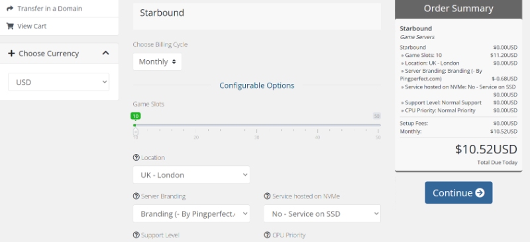Viewport: 530px width, 242px height.
Task: Click the help icon next to Location
Action: [136, 157]
